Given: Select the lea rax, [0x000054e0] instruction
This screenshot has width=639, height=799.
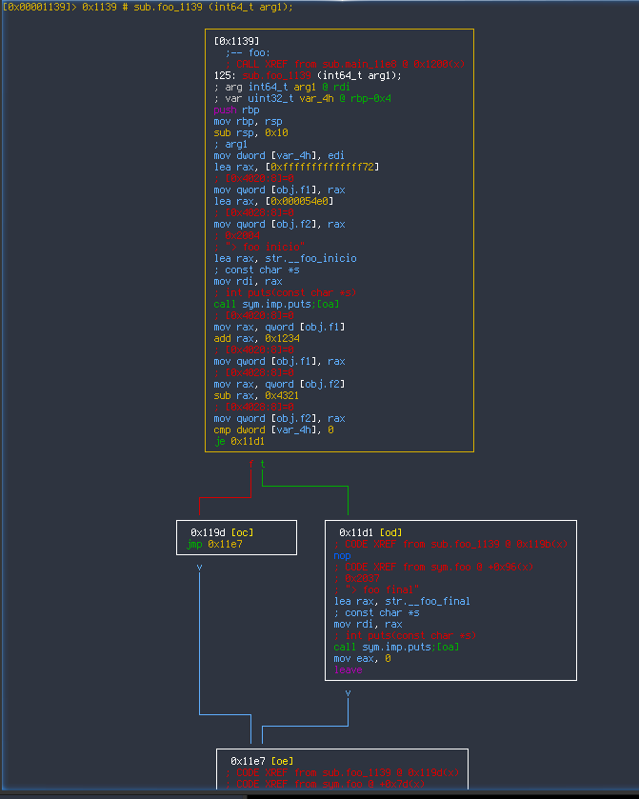Looking at the screenshot, I should point(272,201).
